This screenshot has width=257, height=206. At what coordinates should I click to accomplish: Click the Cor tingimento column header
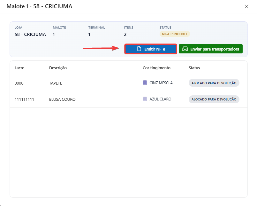(156, 68)
